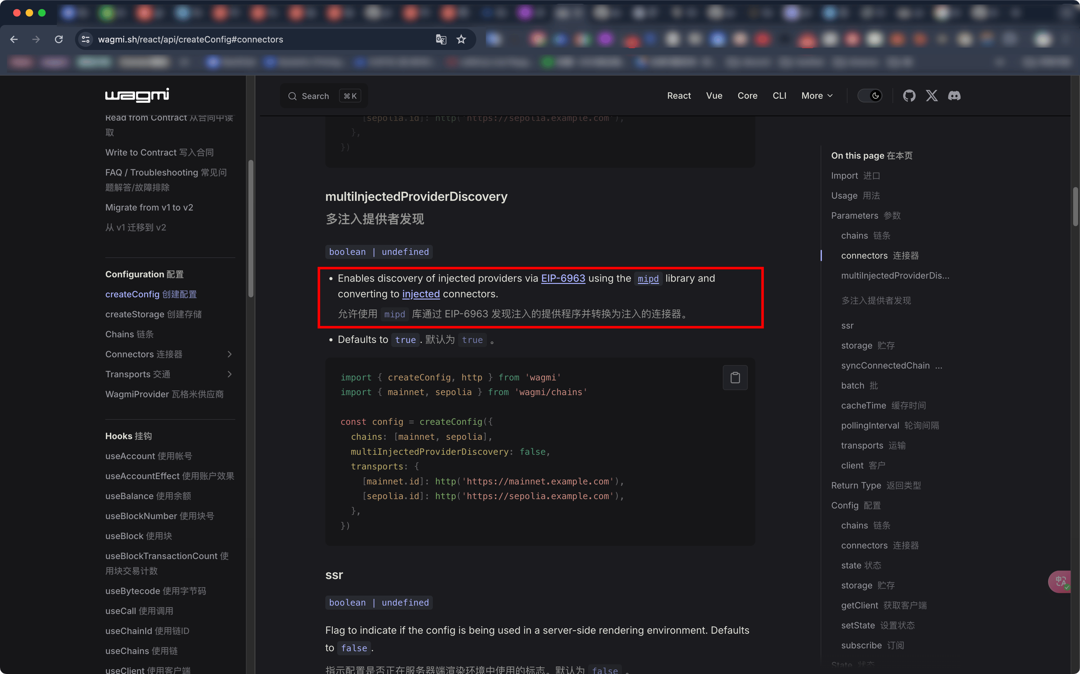Go back to the previous browser page
This screenshot has height=674, width=1080.
click(x=14, y=39)
